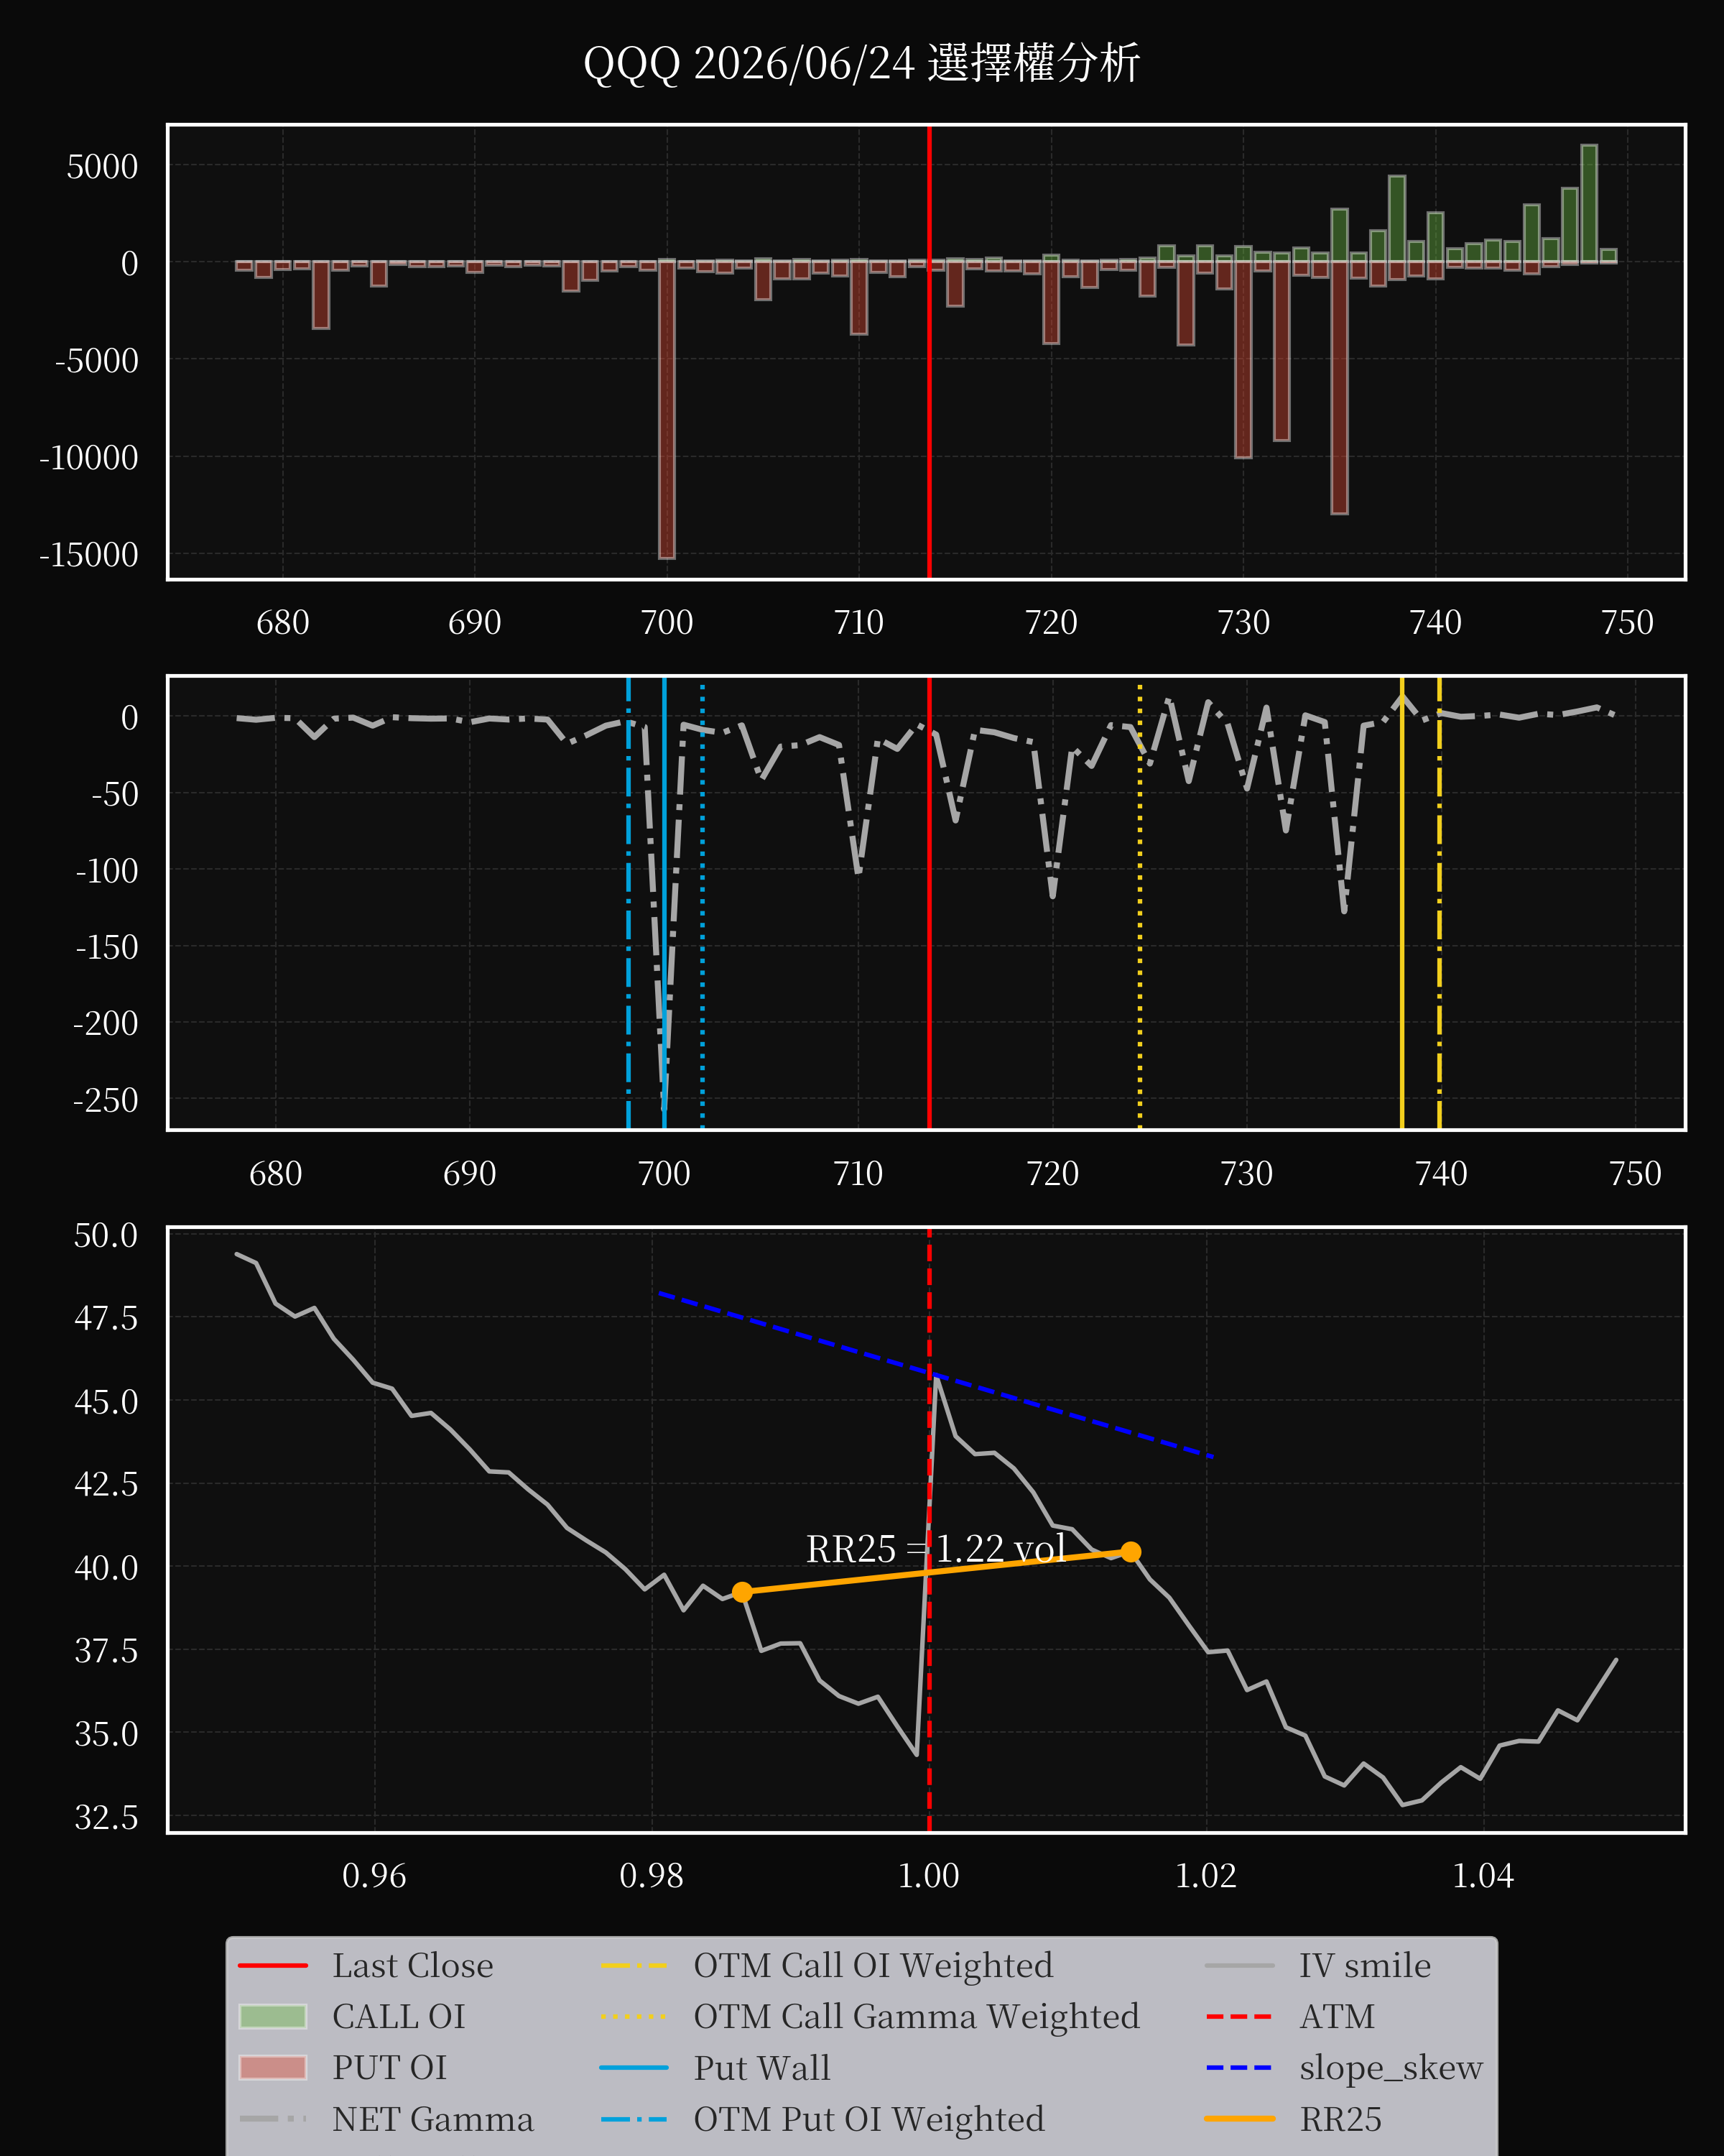Click the tallest call OI bar near strike 748
Image resolution: width=1724 pixels, height=2156 pixels.
click(x=1589, y=204)
